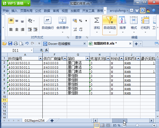Image resolution: width=159 pixels, height=128 pixels.
Task: Open merge and center dropdown arrow
Action: [62, 32]
